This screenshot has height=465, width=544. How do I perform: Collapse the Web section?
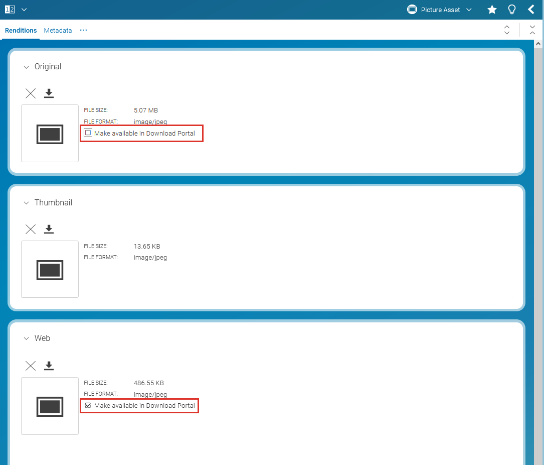pos(27,339)
